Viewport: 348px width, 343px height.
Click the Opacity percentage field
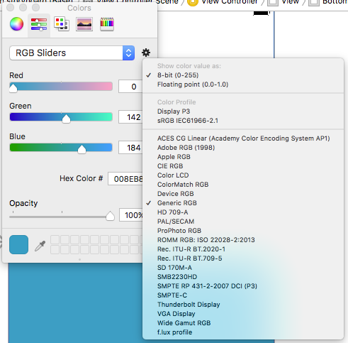(131, 215)
